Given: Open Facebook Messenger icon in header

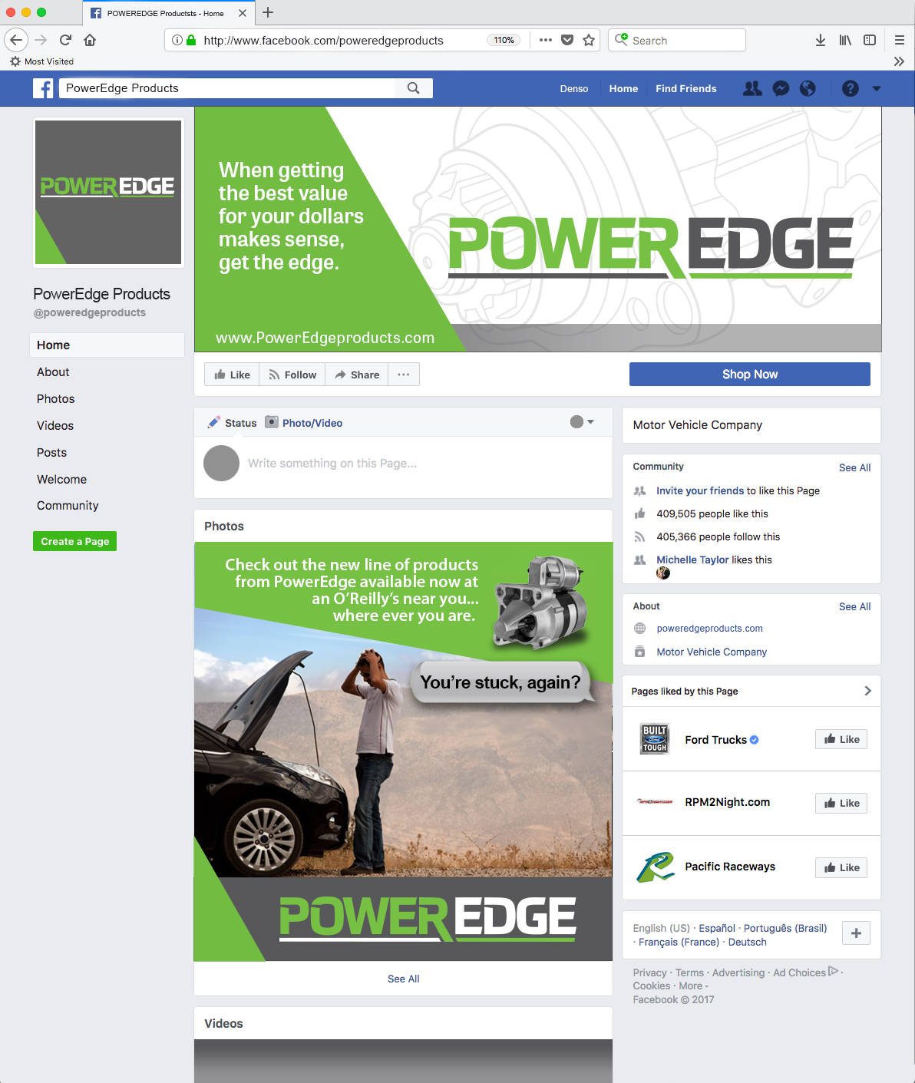Looking at the screenshot, I should (x=781, y=88).
